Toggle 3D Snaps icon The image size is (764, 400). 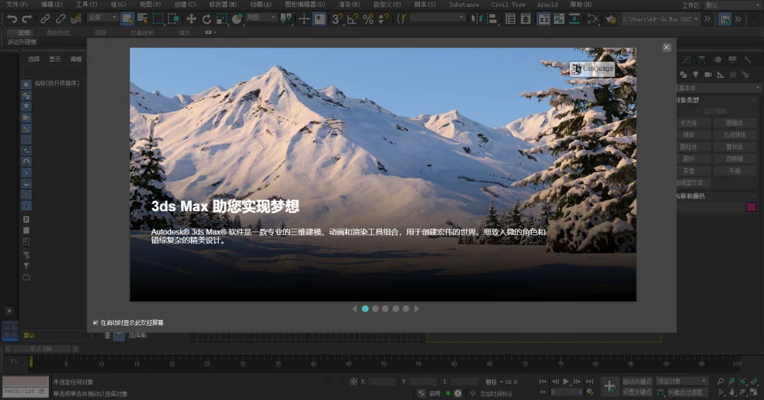tap(337, 19)
